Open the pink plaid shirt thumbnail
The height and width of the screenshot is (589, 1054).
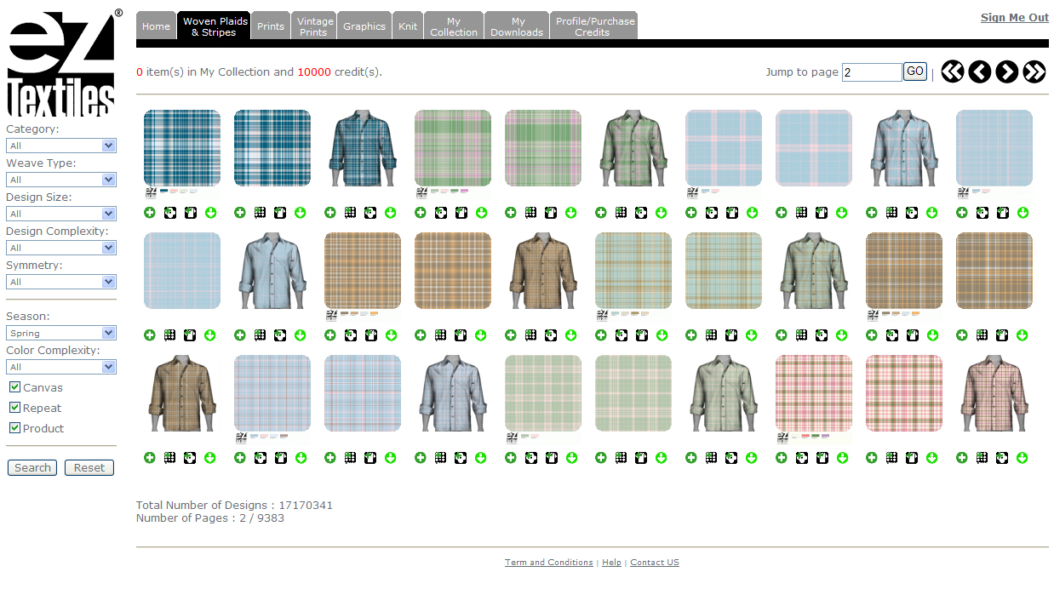click(994, 393)
